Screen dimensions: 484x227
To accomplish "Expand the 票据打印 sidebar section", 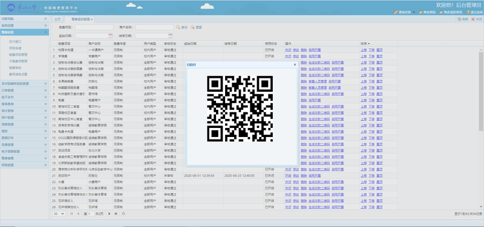I will 45,138.
